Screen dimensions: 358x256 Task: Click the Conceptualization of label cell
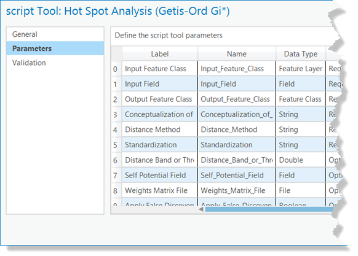tap(159, 114)
